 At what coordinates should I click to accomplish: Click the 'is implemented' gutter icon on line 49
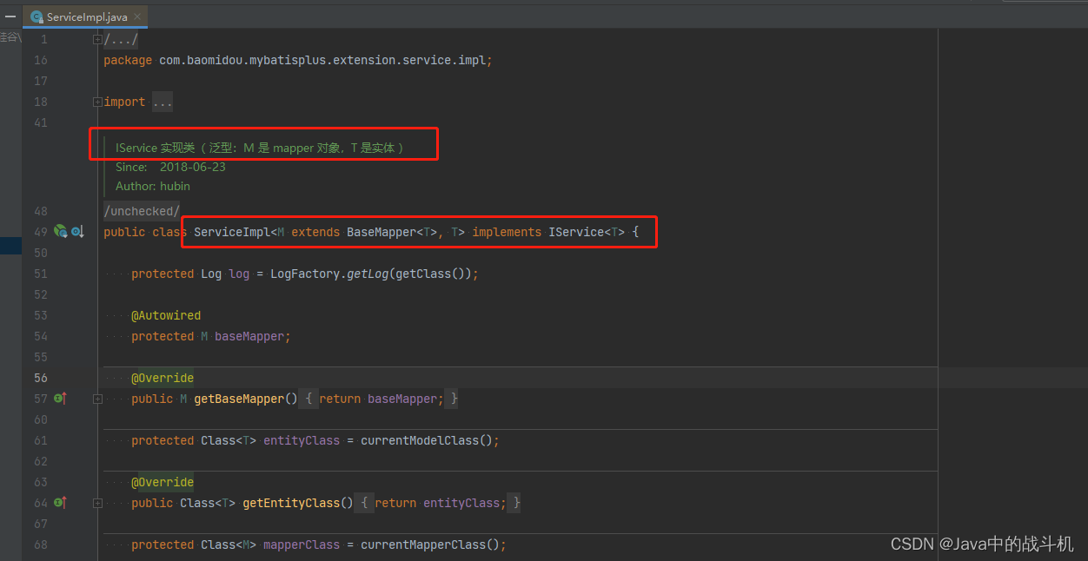click(x=77, y=232)
